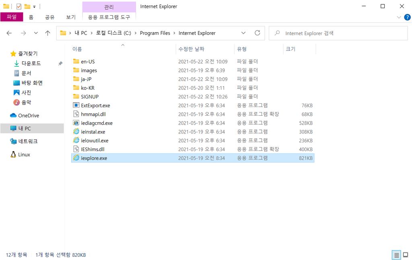Click the pin icon beside 다운로드
The width and height of the screenshot is (412, 260).
pyautogui.click(x=60, y=63)
